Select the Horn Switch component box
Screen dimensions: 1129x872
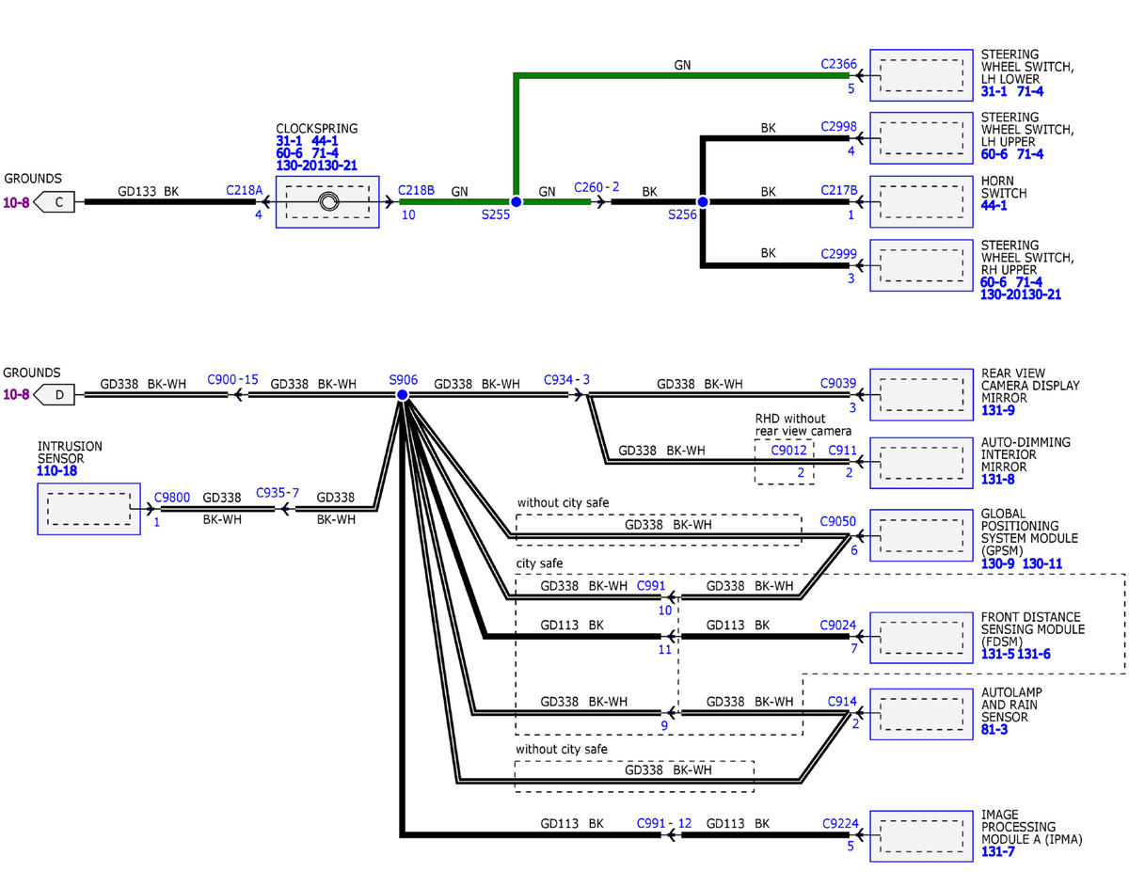click(x=921, y=201)
